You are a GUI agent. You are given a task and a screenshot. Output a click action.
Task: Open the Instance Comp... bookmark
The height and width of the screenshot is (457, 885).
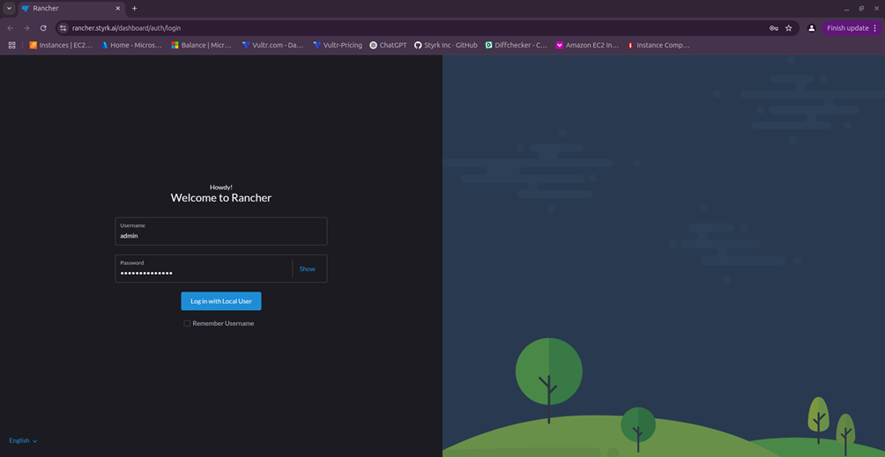pyautogui.click(x=658, y=45)
